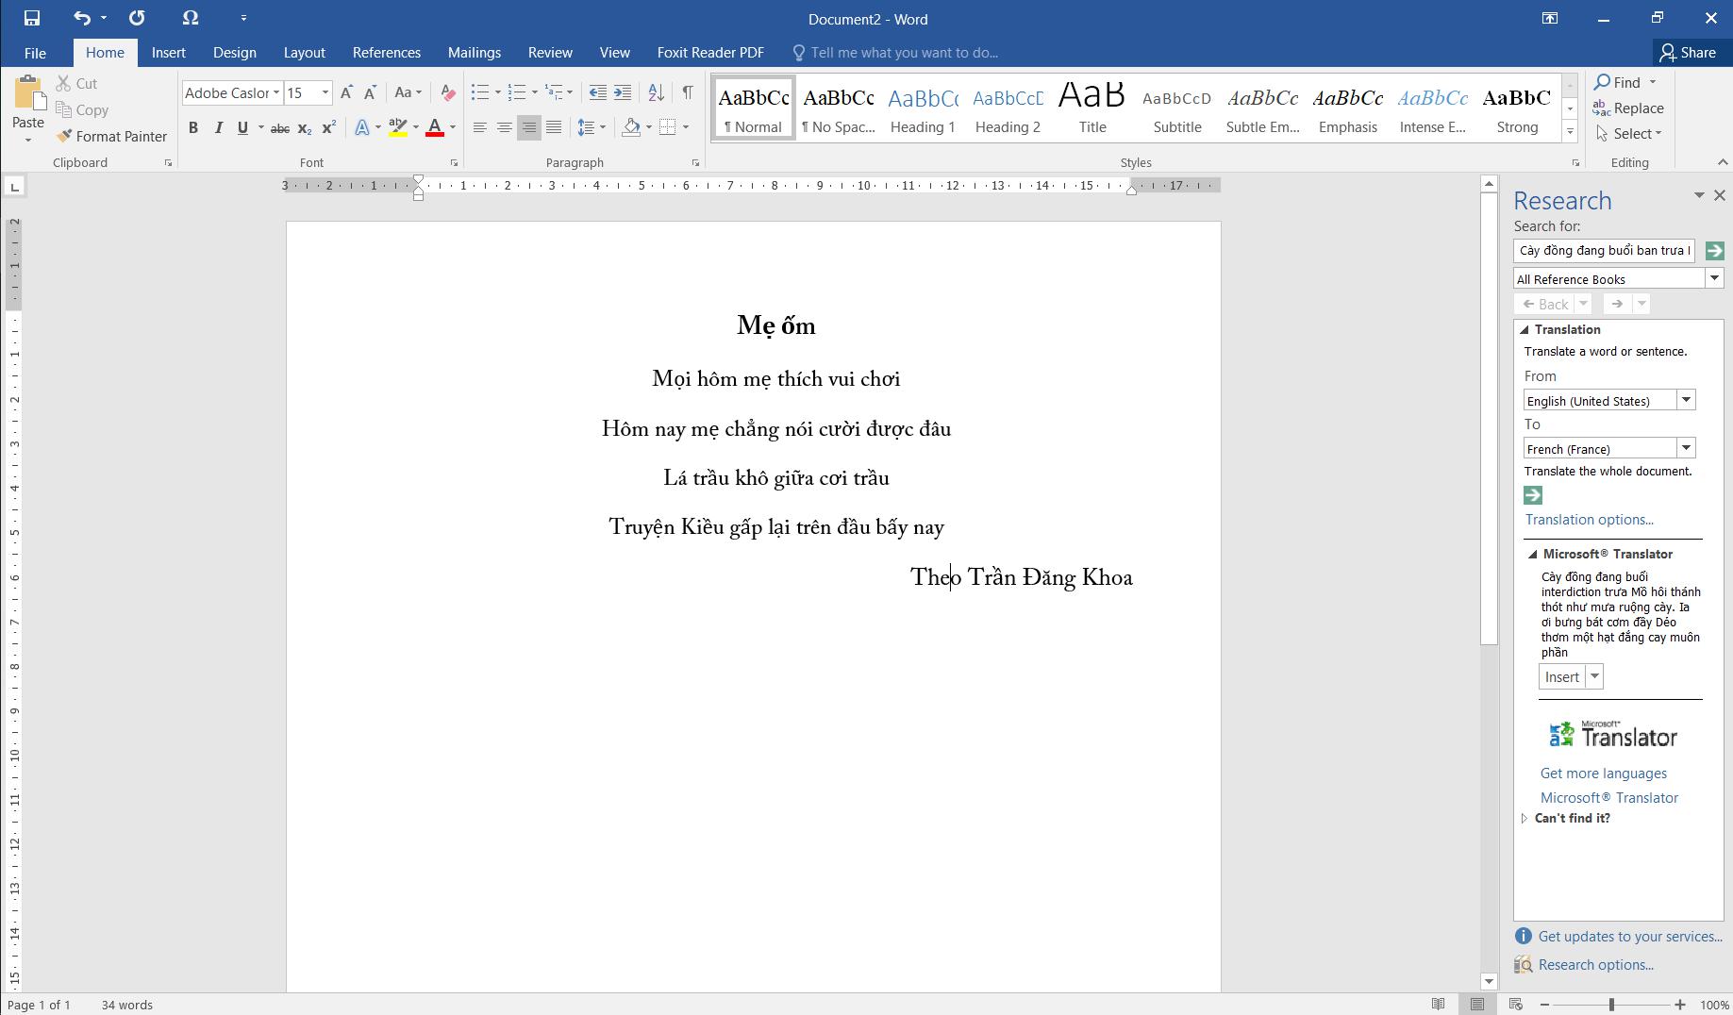1733x1015 pixels.
Task: Click the Translation options link
Action: click(x=1589, y=520)
